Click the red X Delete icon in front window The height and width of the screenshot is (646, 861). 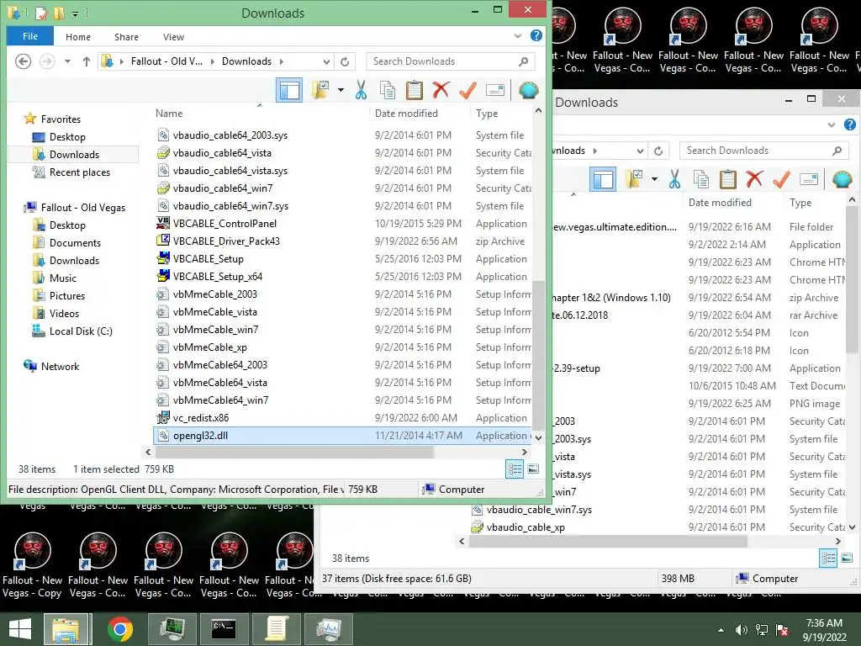coord(441,89)
